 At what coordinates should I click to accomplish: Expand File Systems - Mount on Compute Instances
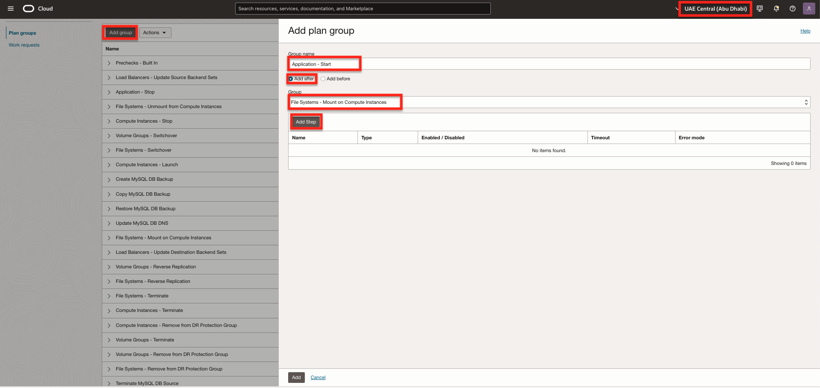[109, 238]
